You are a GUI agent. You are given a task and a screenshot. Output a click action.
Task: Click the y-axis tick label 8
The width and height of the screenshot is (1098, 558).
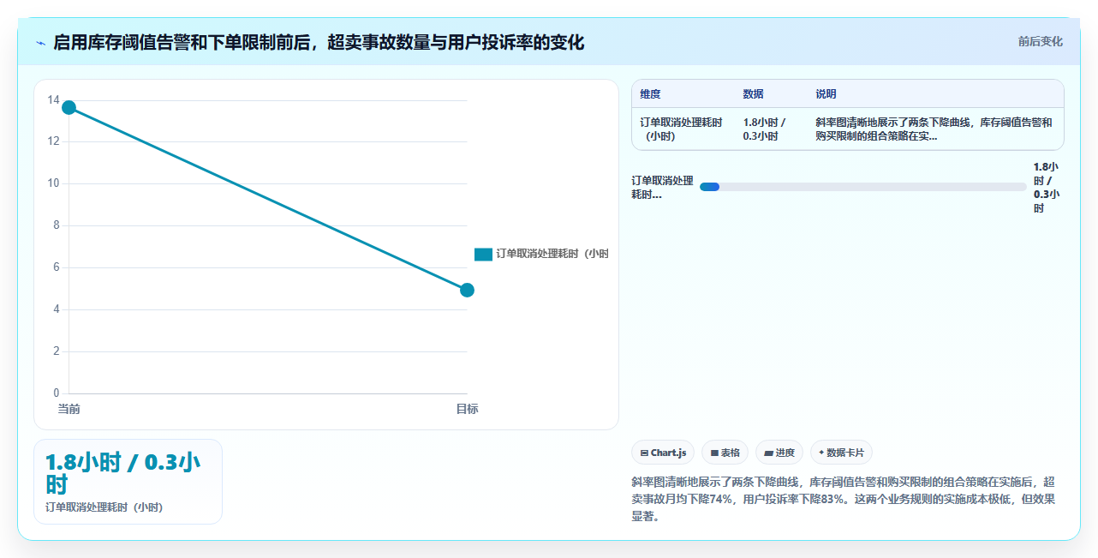click(x=57, y=225)
